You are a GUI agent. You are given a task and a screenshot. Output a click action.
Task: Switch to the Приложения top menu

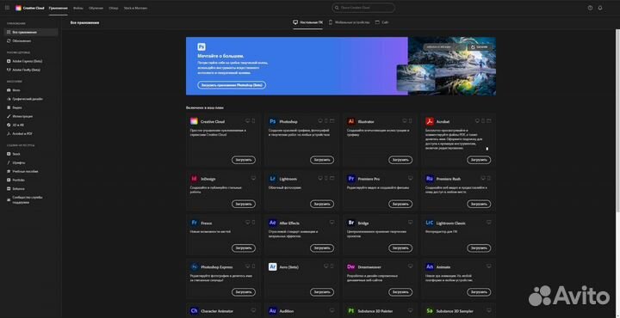(x=59, y=8)
